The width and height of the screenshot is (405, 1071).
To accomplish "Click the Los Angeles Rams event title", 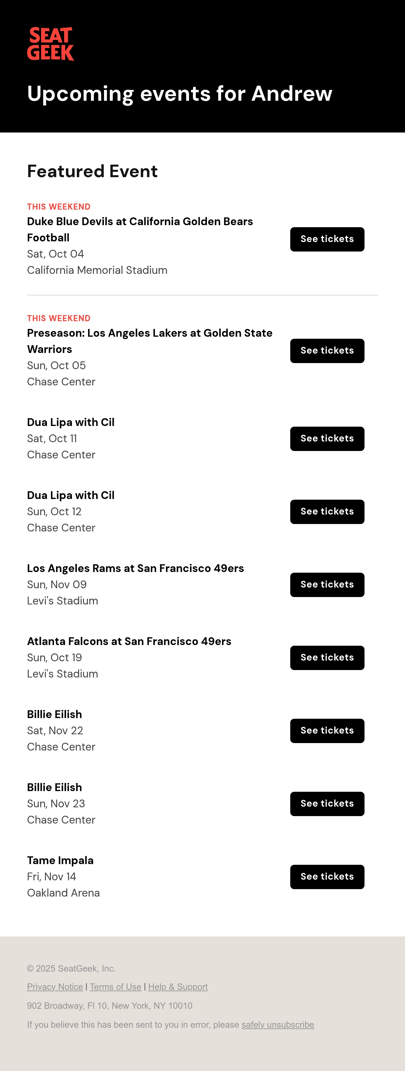I will coord(135,568).
